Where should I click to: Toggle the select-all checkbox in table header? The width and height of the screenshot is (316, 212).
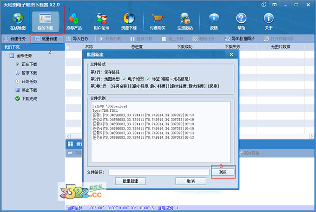pyautogui.click(x=68, y=47)
